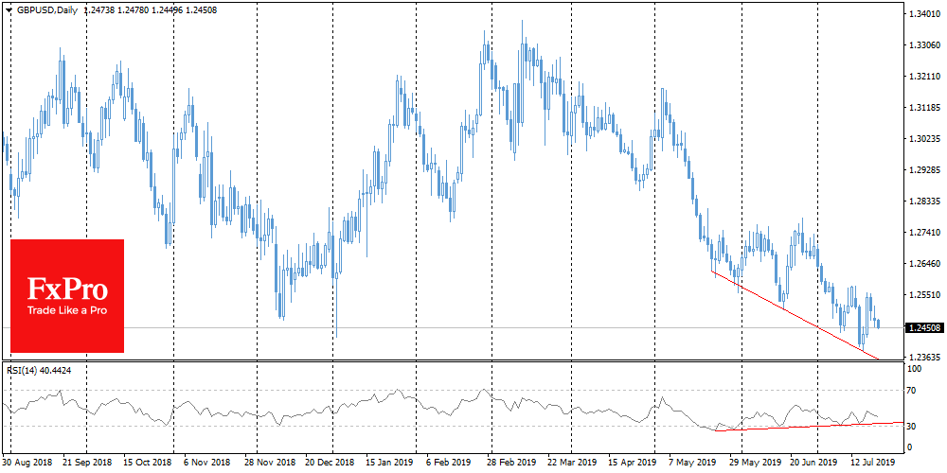Select the current price tag 1.24508
This screenshot has height=473, width=947.
pos(922,328)
